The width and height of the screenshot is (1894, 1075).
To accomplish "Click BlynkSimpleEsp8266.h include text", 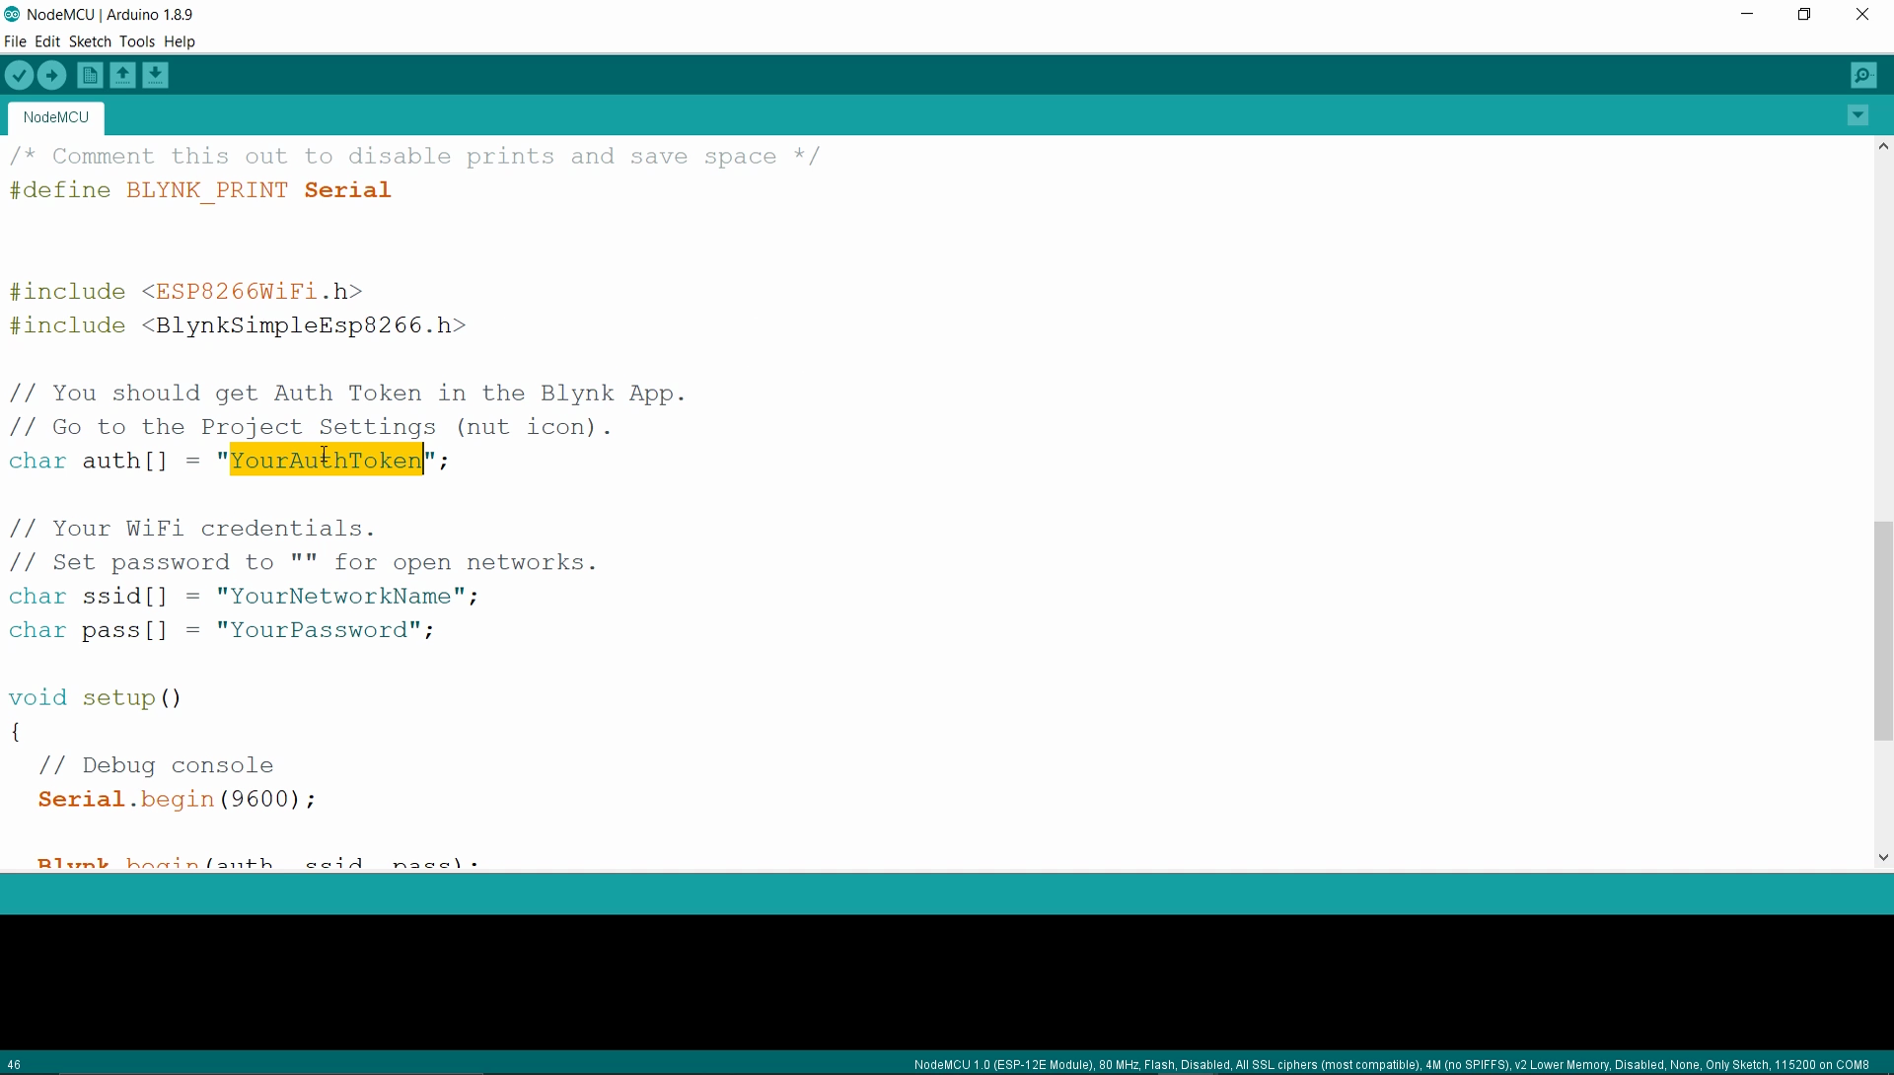I will [x=304, y=325].
